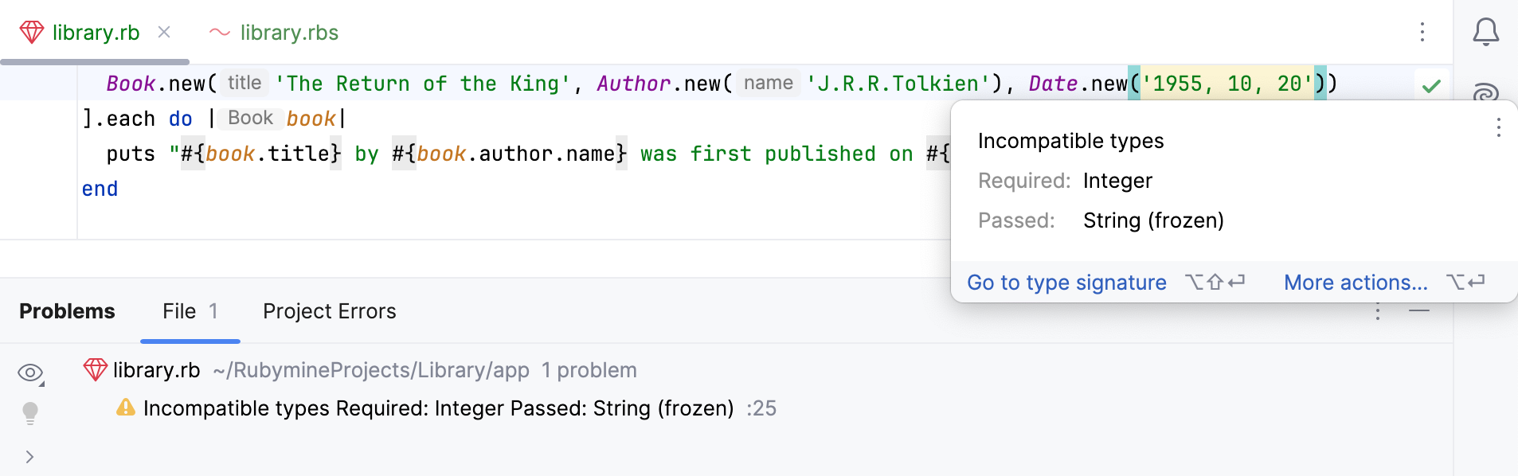Click the yellow warning icon beside Incompatible types
Image resolution: width=1518 pixels, height=476 pixels.
[x=126, y=408]
